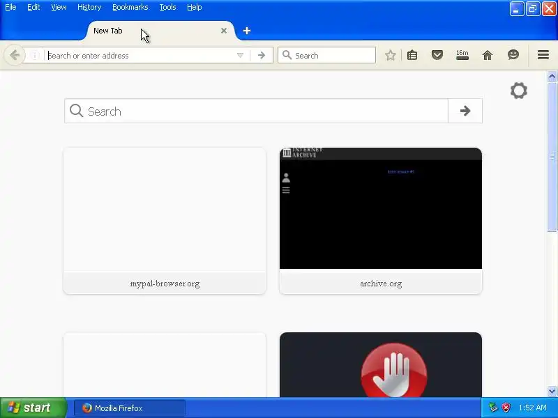Minimize the Firefox window

516,9
